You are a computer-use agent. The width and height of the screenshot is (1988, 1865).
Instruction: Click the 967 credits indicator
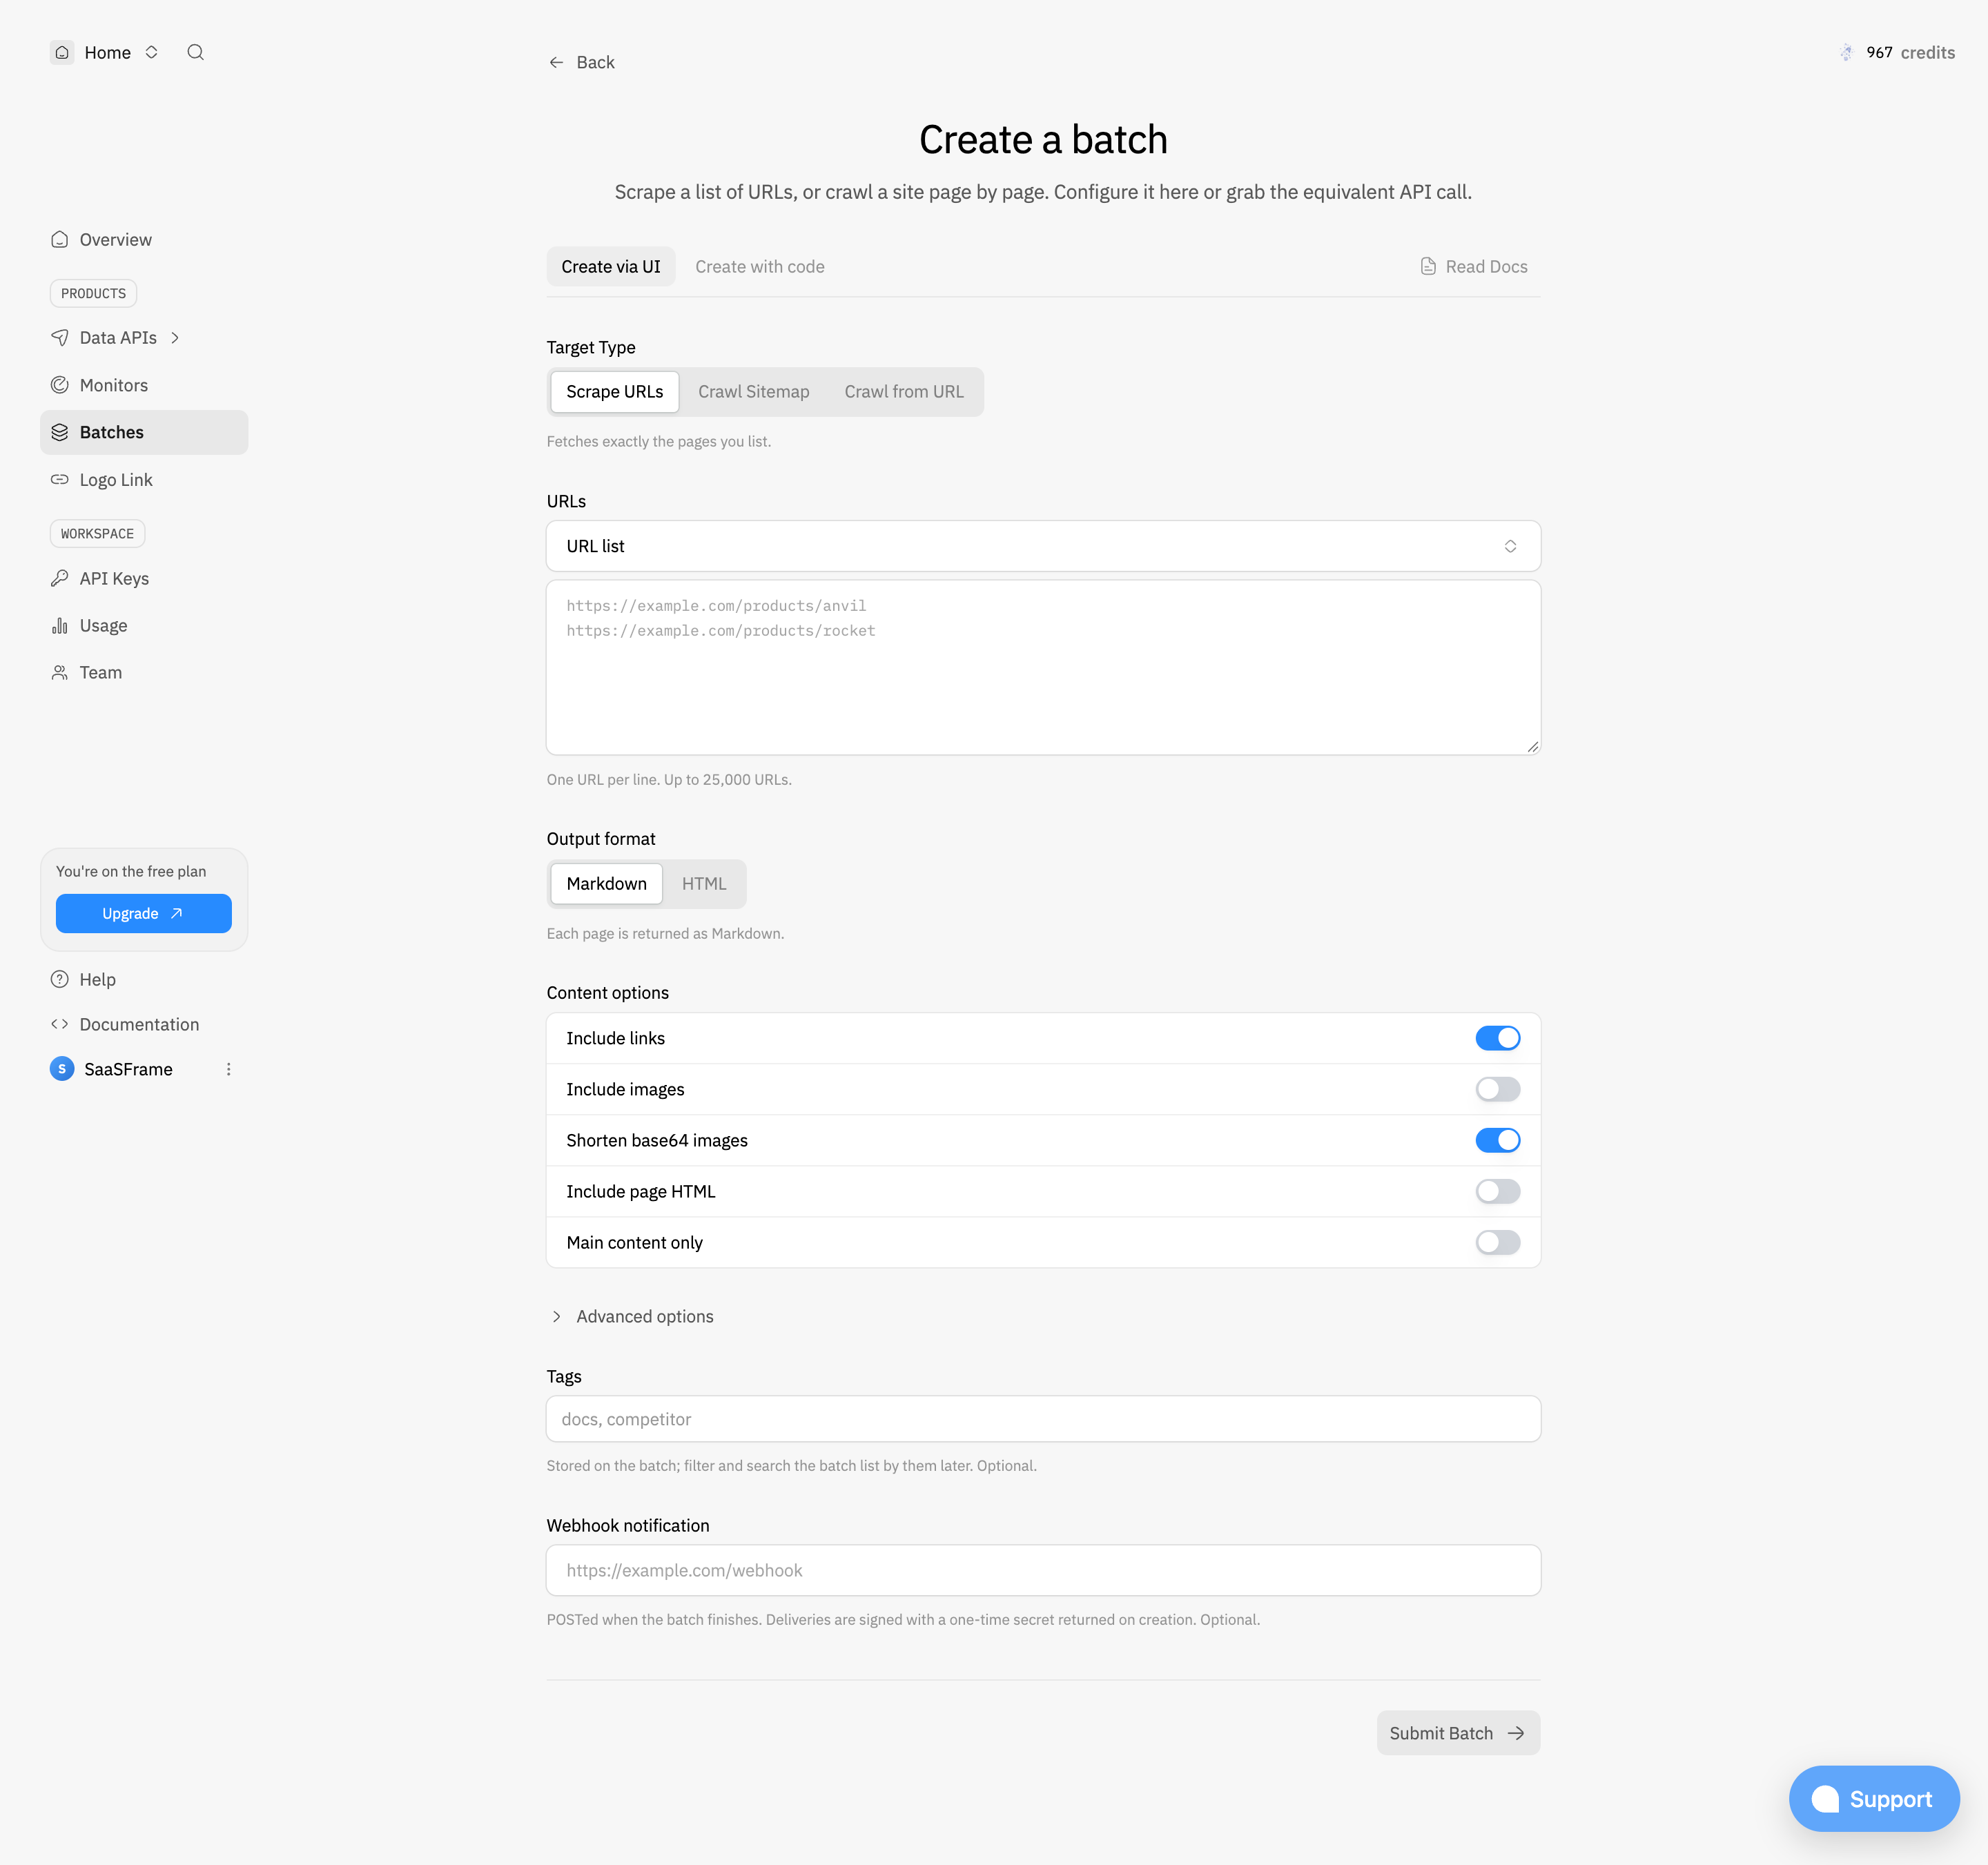pyautogui.click(x=1897, y=53)
